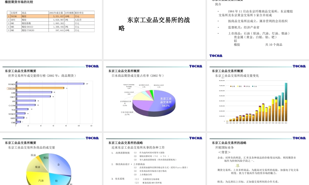
Task: Click the 合约规格 table header
Action: tap(69, 13)
